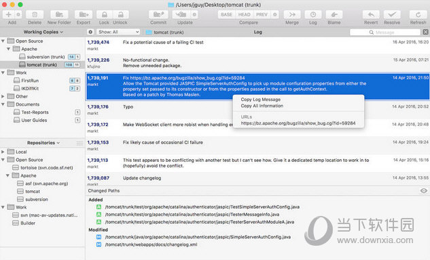Viewport: 430px width, 260px height.
Task: Click the Repositories panel drag handle icon
Action: coord(79,143)
